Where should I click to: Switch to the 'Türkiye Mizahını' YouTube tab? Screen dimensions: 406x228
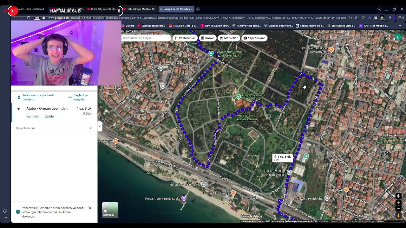140,9
